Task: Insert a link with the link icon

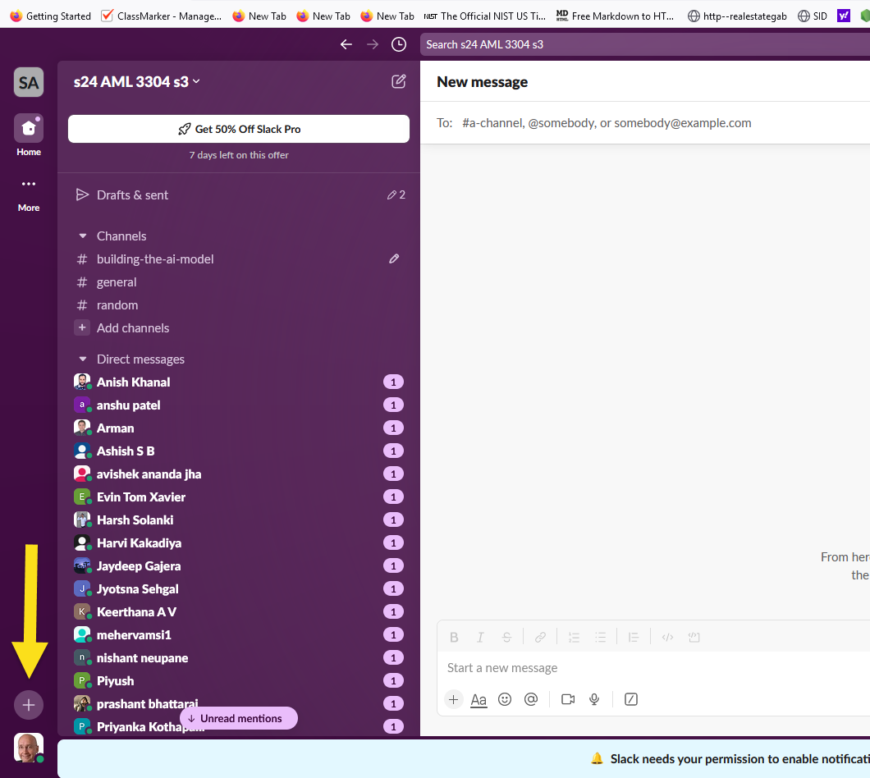Action: point(540,637)
